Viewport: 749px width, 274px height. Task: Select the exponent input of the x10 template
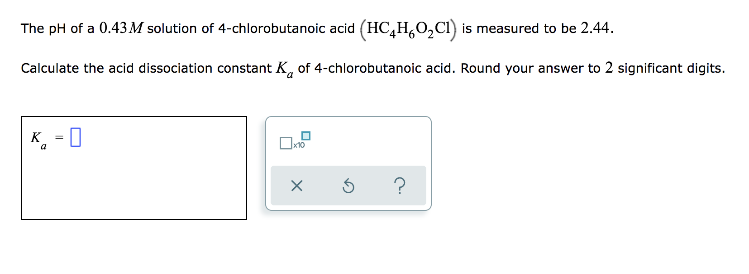click(x=307, y=135)
